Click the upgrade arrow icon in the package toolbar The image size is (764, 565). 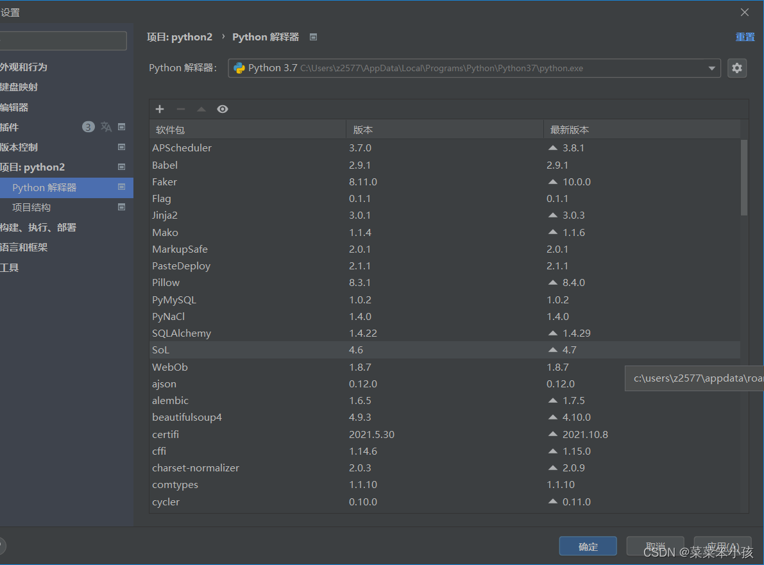(201, 109)
